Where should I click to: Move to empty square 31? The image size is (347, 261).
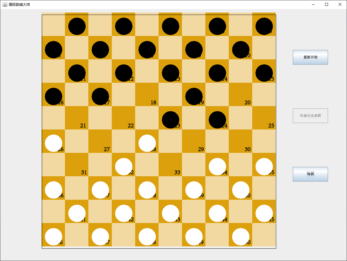coord(77,165)
